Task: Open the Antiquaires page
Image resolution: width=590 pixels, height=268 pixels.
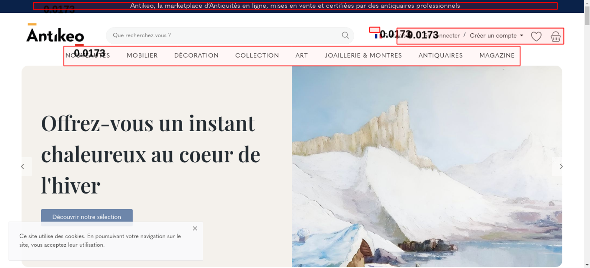Action: (x=440, y=55)
